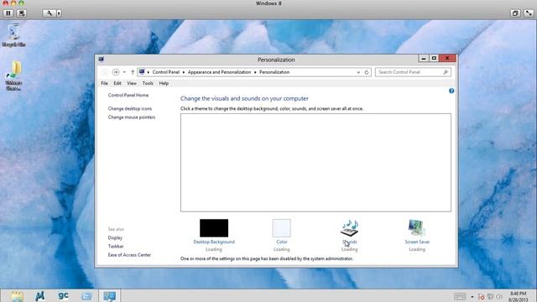Open the fourth taskbar app icon
The height and width of the screenshot is (302, 537).
pos(86,296)
